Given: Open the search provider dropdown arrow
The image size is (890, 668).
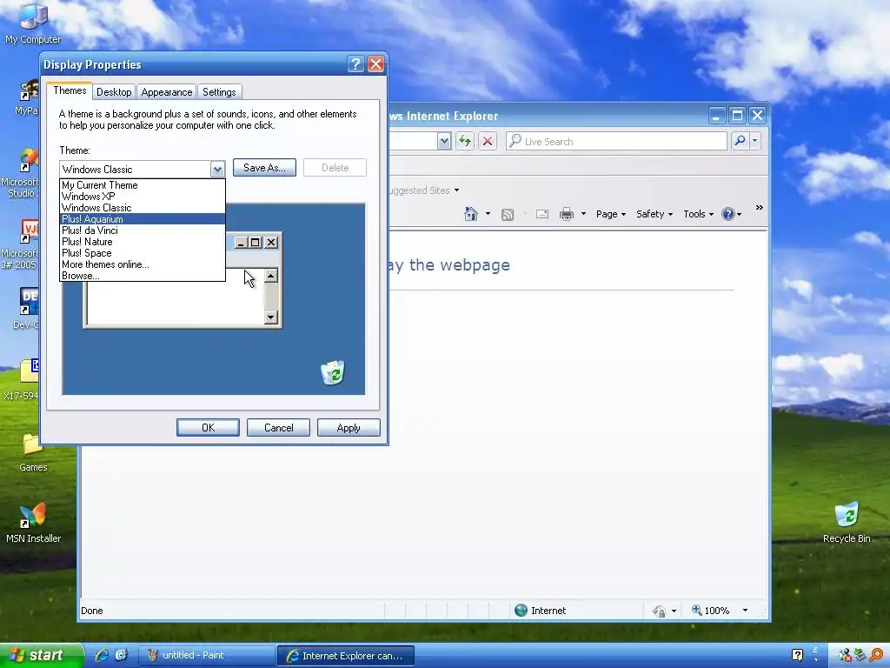Looking at the screenshot, I should (755, 140).
